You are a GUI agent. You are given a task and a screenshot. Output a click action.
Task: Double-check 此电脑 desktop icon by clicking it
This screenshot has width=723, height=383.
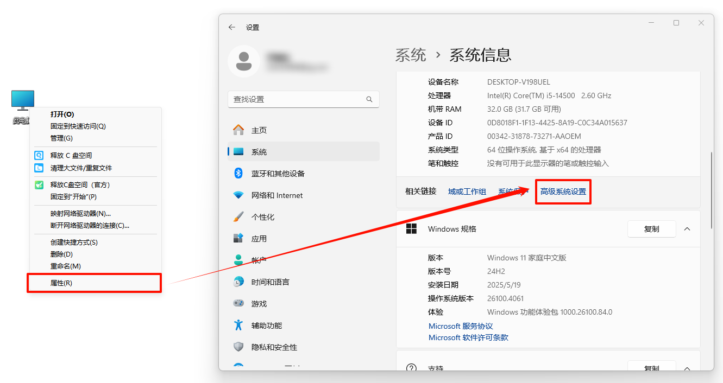[x=23, y=100]
